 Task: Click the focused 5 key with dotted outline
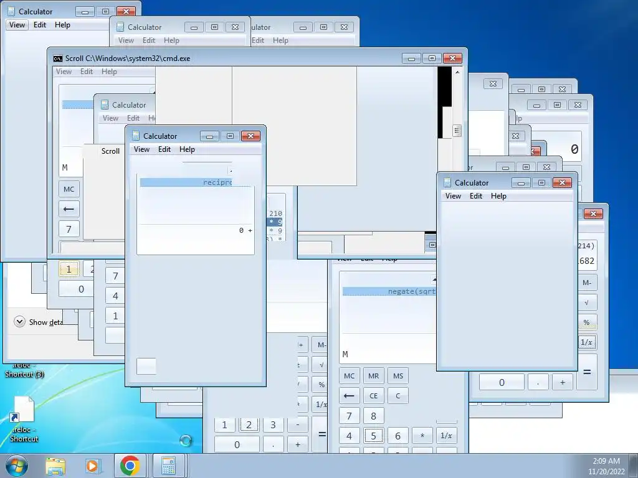[374, 436]
